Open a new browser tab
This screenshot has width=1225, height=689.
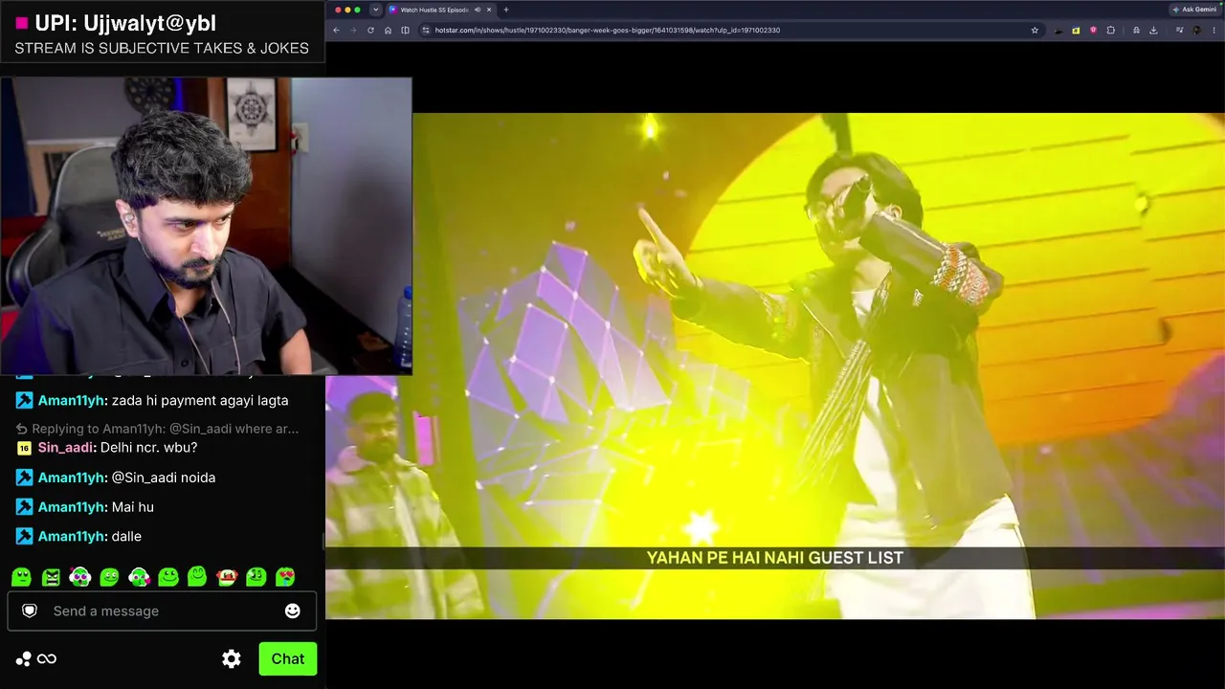tap(506, 10)
